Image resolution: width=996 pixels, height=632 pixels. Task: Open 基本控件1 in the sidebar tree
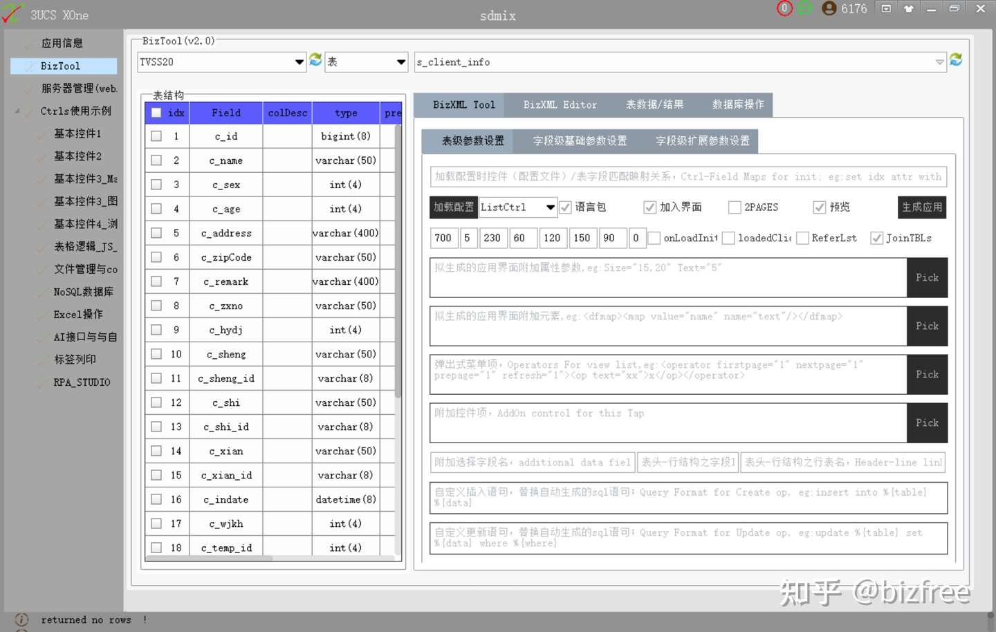[x=77, y=133]
